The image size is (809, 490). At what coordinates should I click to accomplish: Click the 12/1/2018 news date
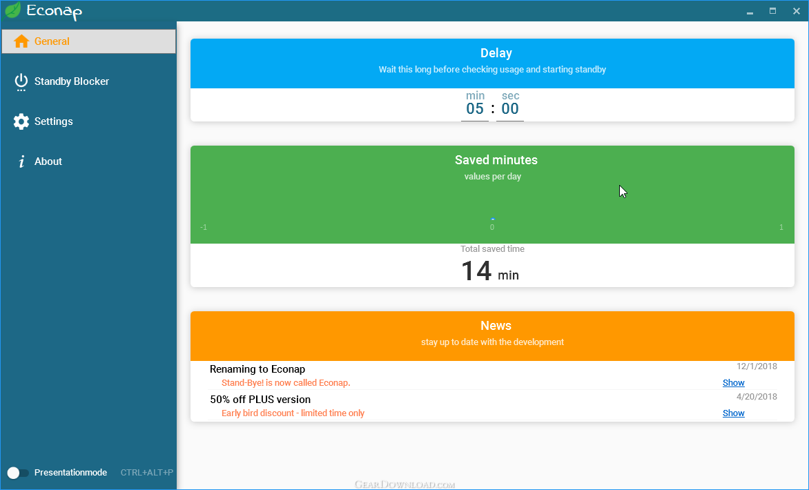(757, 366)
